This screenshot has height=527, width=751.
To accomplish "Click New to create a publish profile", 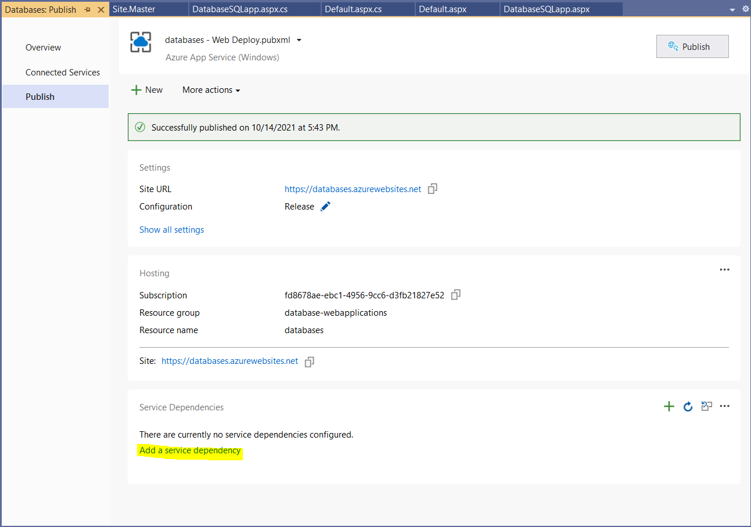I will pyautogui.click(x=147, y=90).
